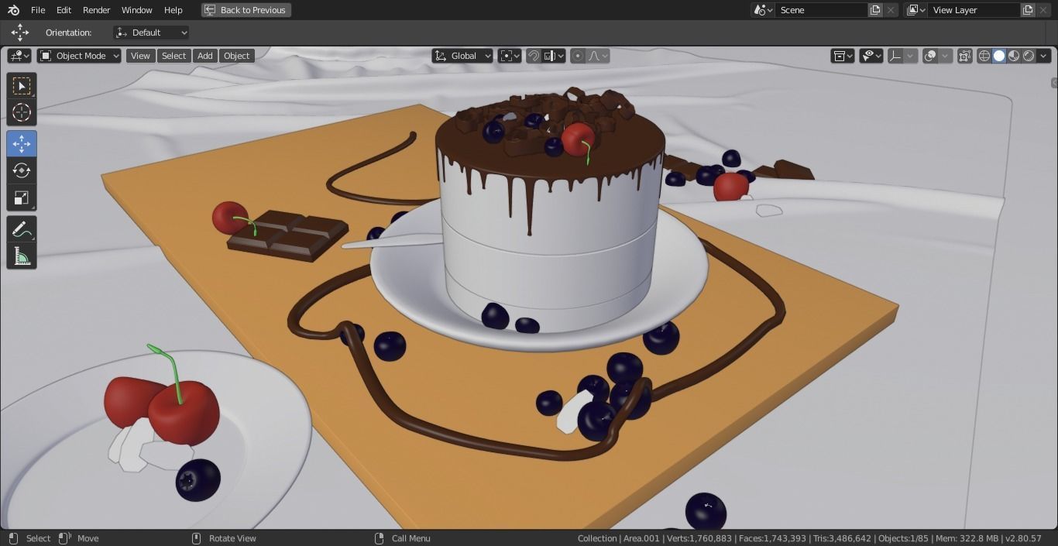
Task: Click the pivot point icon menu
Action: click(x=510, y=56)
